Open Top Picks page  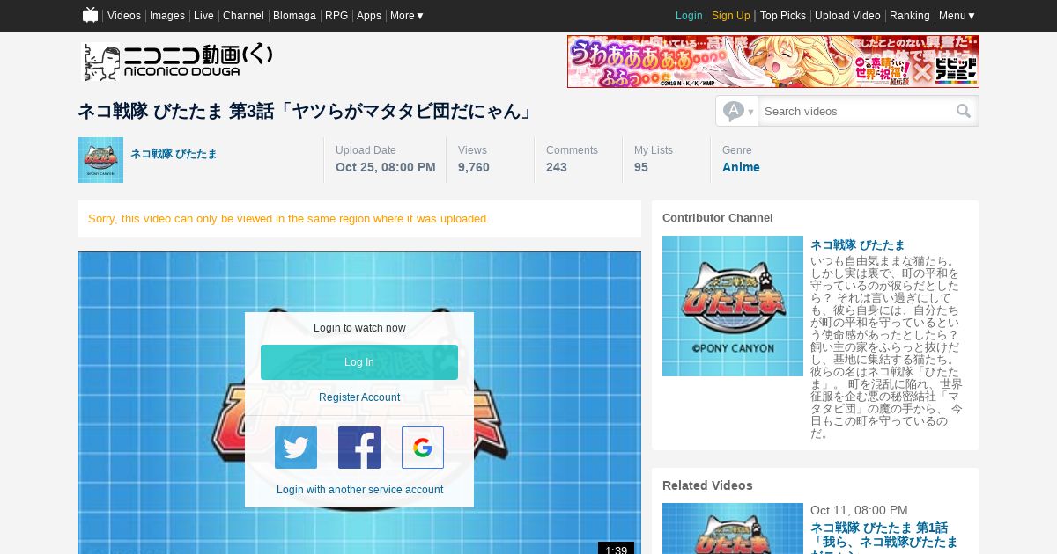tap(783, 16)
